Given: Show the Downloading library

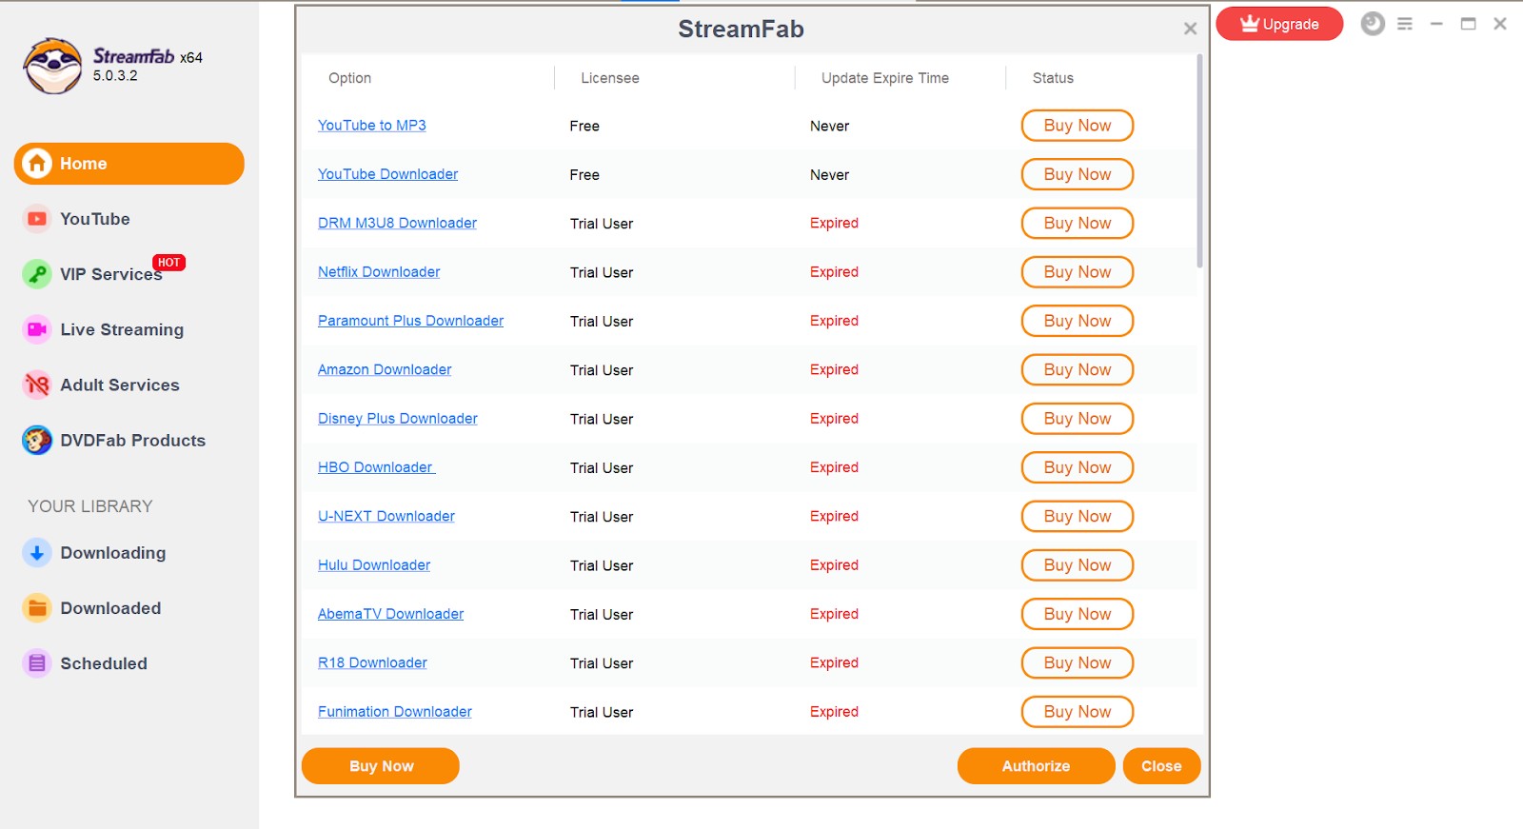Looking at the screenshot, I should coord(113,553).
